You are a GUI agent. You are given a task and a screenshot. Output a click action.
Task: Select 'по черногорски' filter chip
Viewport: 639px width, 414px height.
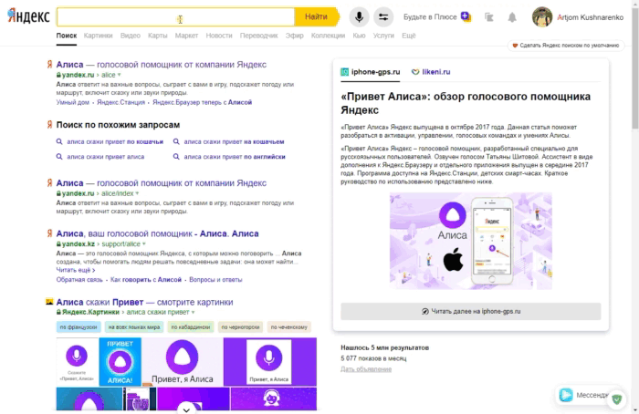click(240, 326)
